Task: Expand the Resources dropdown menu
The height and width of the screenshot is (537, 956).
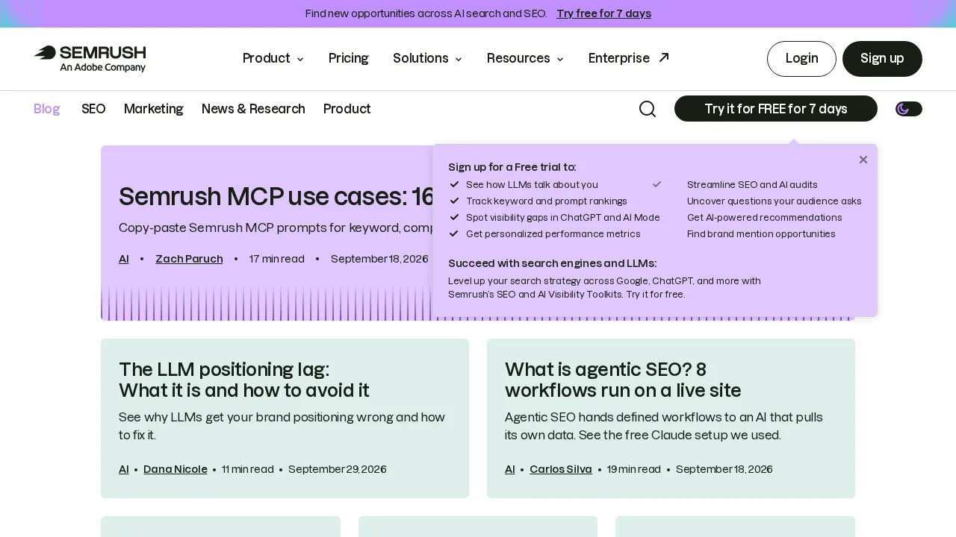Action: coord(525,58)
